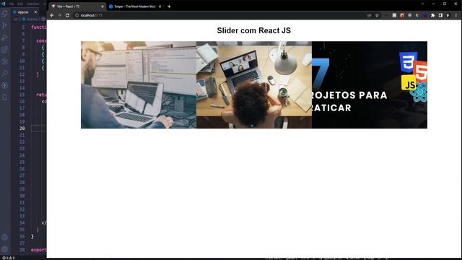The width and height of the screenshot is (462, 260).
Task: Open the site information icon beside localhost
Action: coord(77,15)
